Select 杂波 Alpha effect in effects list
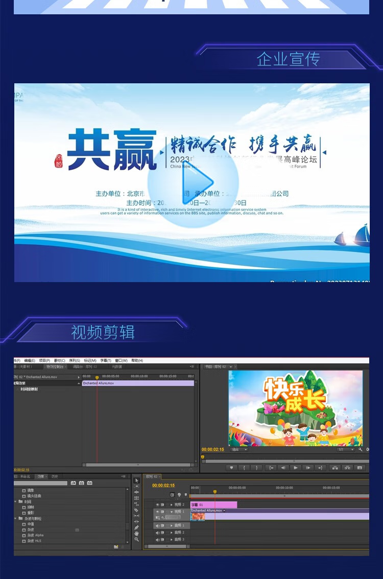The width and height of the screenshot is (383, 579). click(x=35, y=535)
